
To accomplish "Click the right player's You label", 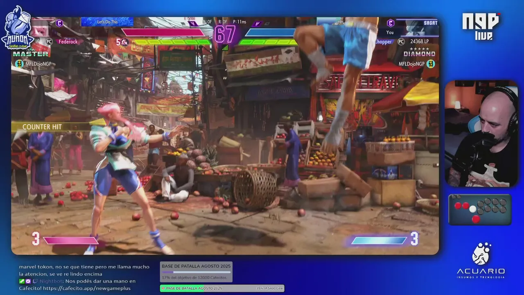I will pos(390,32).
